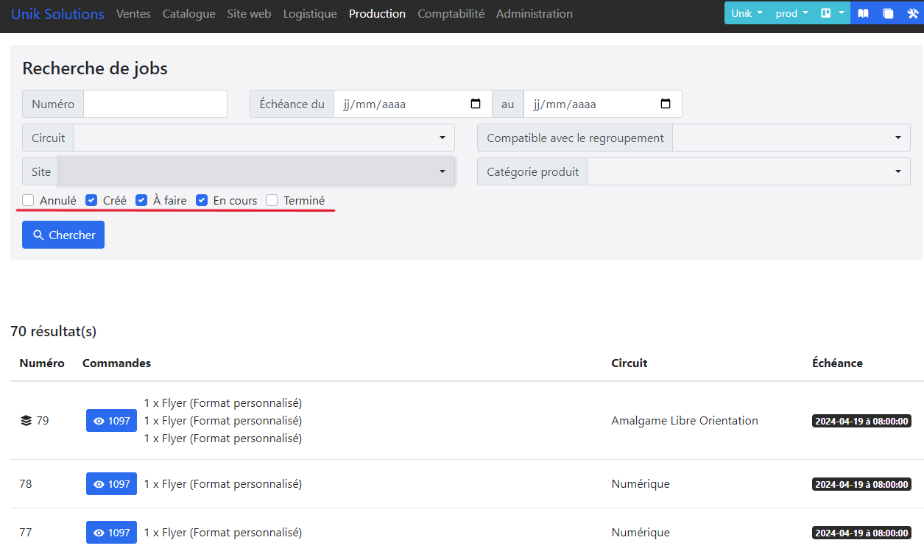924x554 pixels.
Task: View order 1097 for job 77
Action: point(111,533)
